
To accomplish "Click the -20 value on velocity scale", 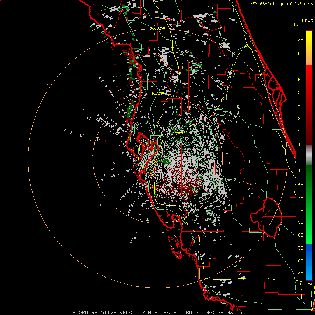I will (x=299, y=183).
